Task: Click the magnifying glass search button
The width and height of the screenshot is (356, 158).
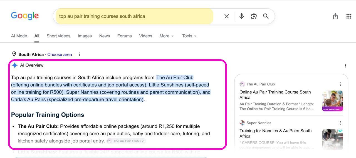Action: 266,16
